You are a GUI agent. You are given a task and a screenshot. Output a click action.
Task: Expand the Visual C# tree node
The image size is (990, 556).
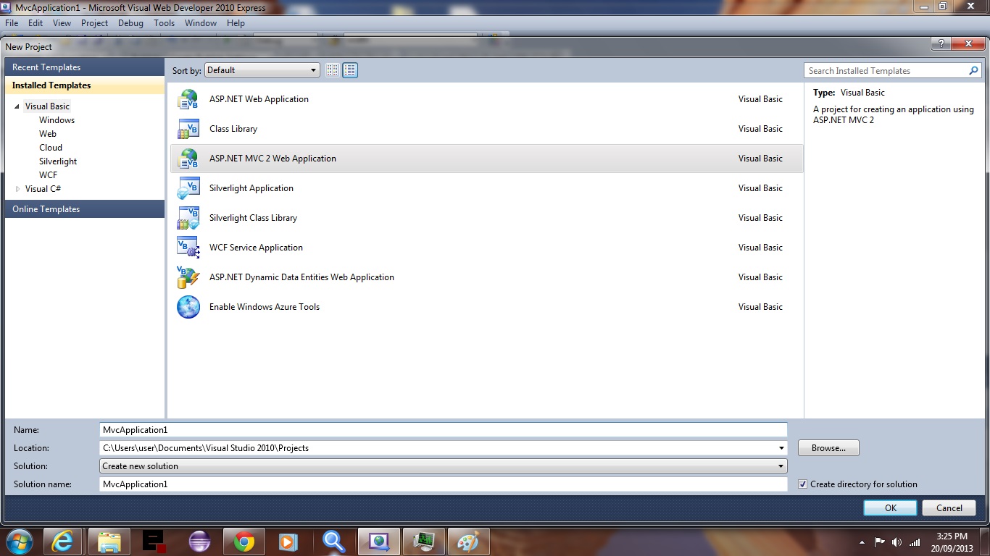pyautogui.click(x=17, y=189)
